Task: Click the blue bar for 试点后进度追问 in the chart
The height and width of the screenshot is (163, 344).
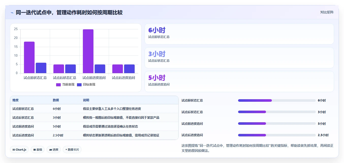Action: click(129, 69)
